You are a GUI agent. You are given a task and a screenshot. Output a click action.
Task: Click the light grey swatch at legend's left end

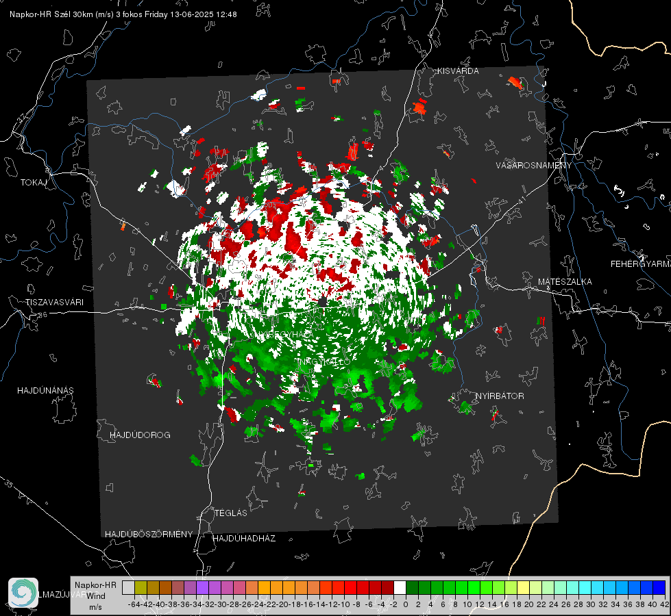[x=128, y=588]
